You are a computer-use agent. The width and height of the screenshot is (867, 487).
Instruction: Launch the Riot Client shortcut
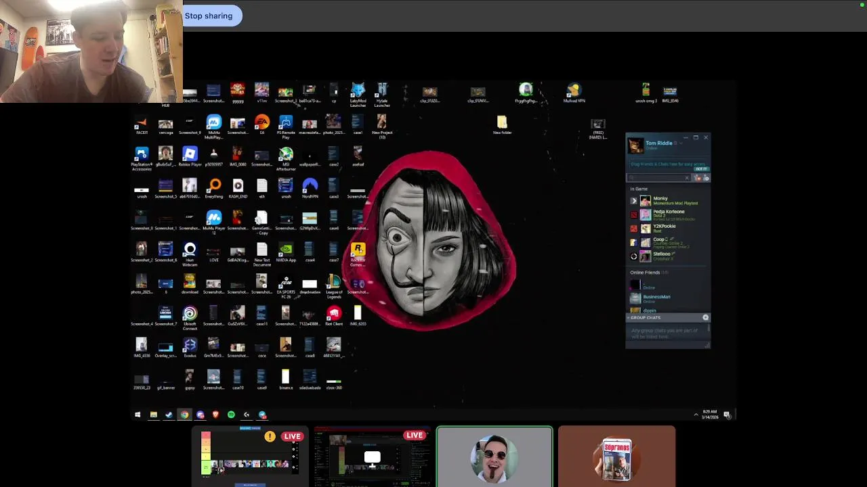click(x=334, y=317)
